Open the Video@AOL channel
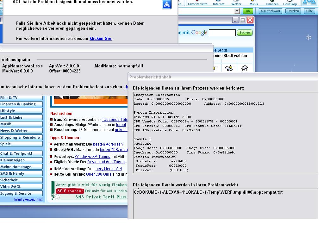This screenshot has width=324, height=243. coord(21,187)
